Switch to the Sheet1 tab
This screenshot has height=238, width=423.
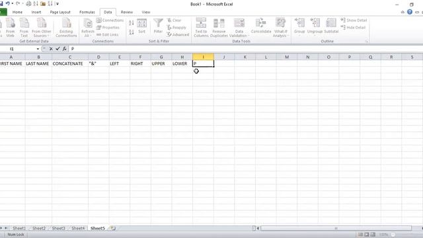click(x=19, y=228)
